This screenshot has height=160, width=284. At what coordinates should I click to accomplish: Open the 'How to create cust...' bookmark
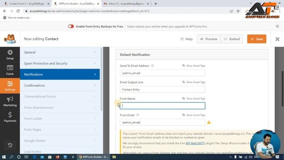[17, 18]
